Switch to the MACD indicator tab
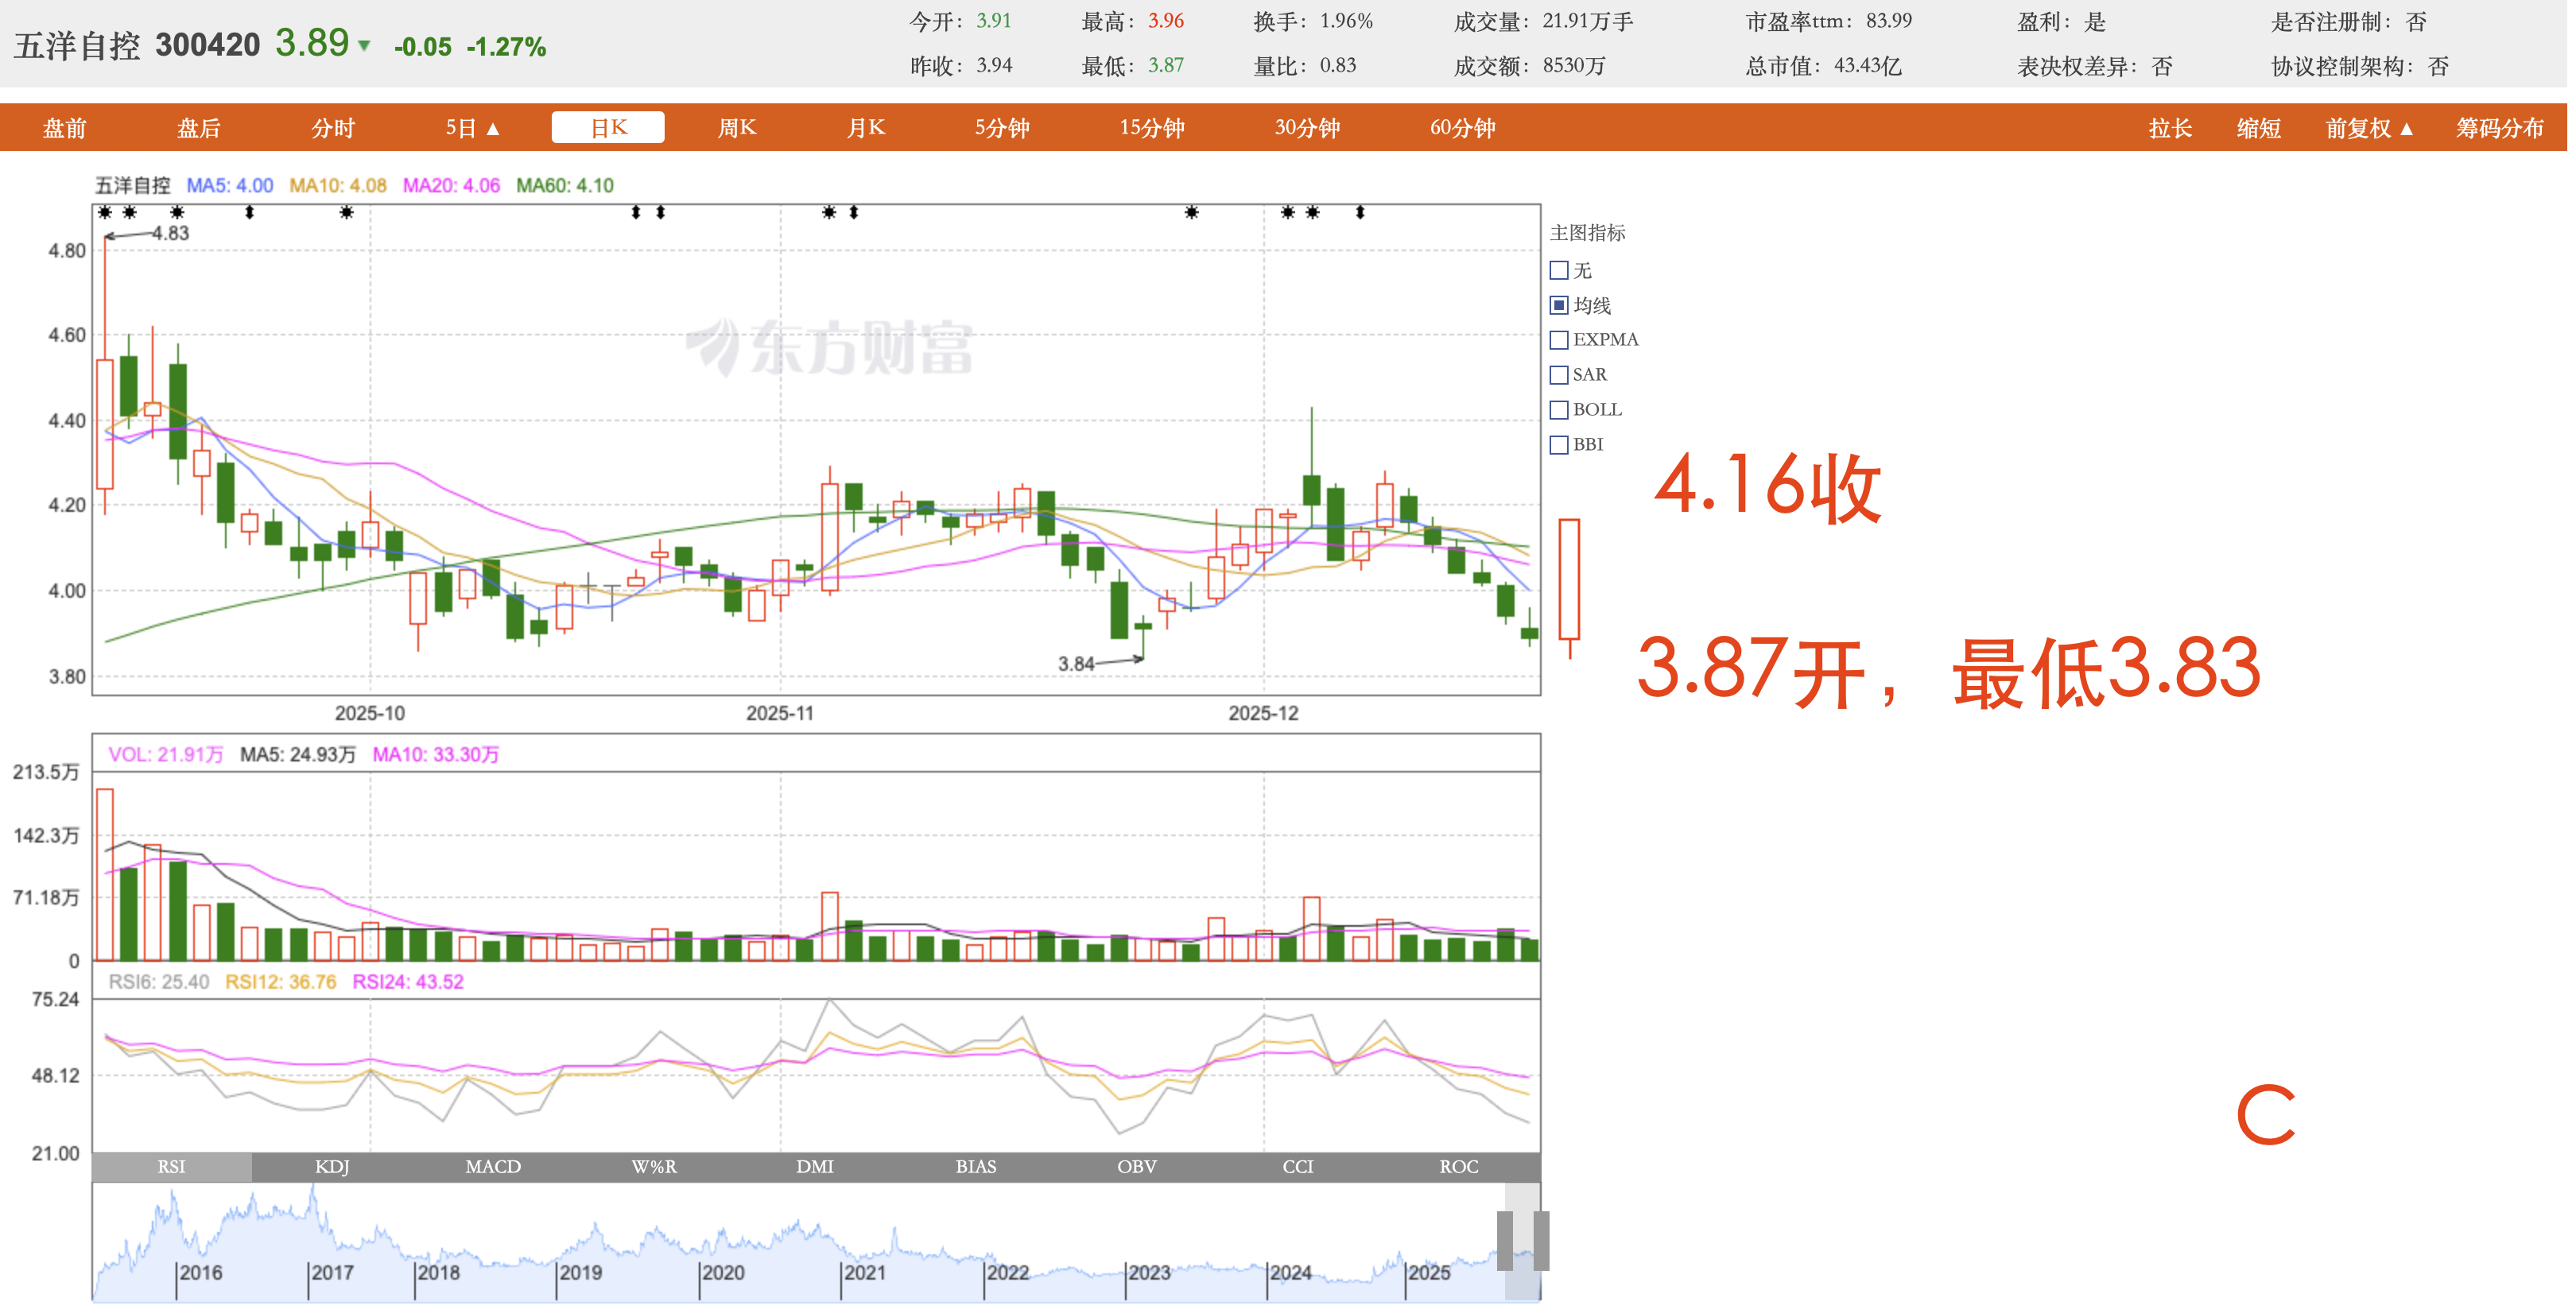This screenshot has width=2576, height=1313. [x=493, y=1166]
